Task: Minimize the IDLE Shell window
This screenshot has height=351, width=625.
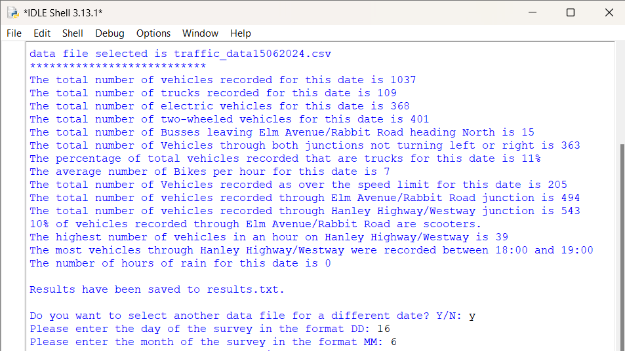Action: point(533,12)
